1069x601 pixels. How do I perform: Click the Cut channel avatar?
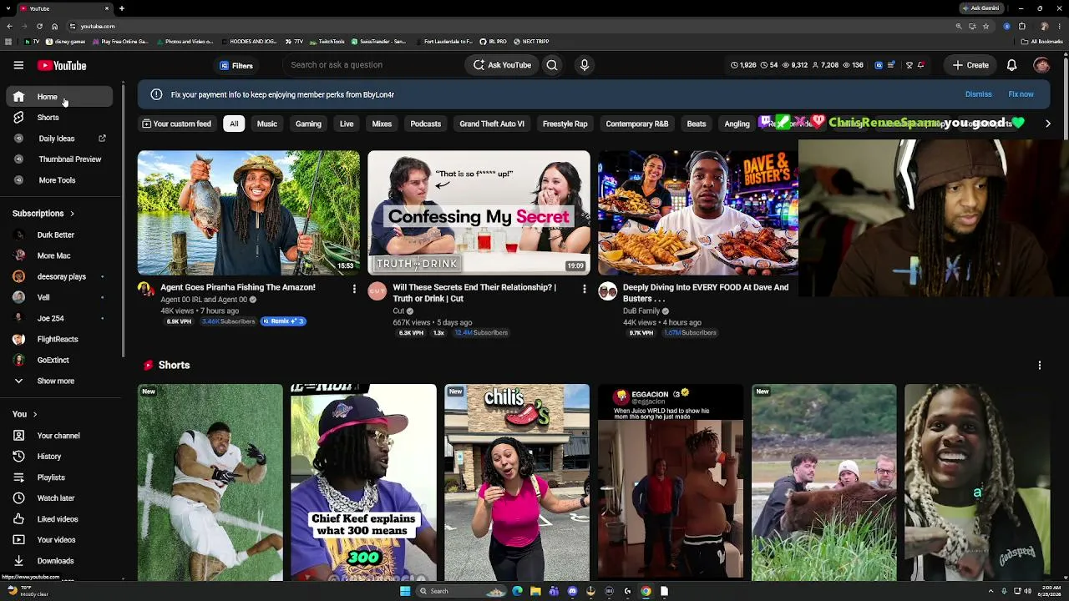[377, 291]
